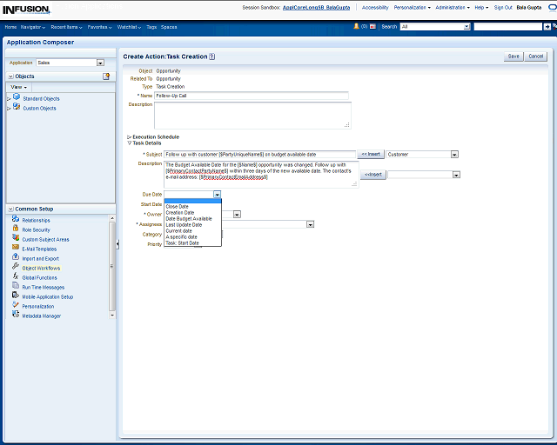Select Date Budget Available from the list
The height and width of the screenshot is (445, 557).
point(189,218)
